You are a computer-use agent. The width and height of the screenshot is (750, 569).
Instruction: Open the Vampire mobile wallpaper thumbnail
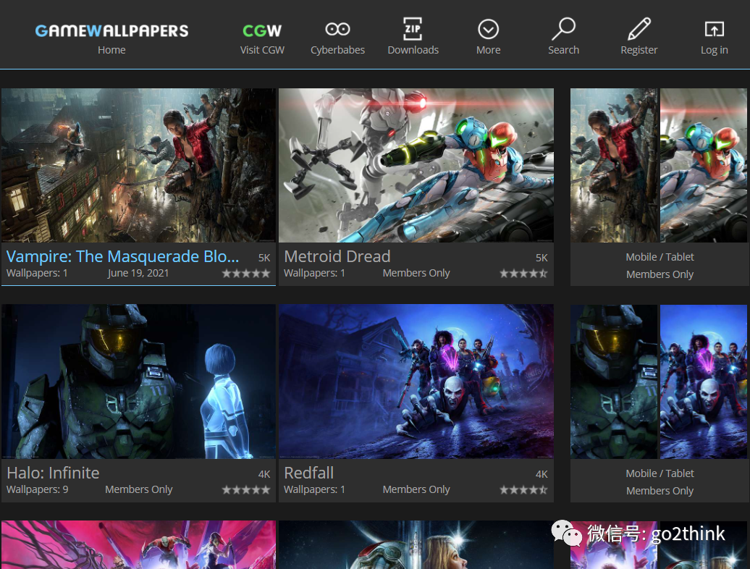[x=614, y=165]
